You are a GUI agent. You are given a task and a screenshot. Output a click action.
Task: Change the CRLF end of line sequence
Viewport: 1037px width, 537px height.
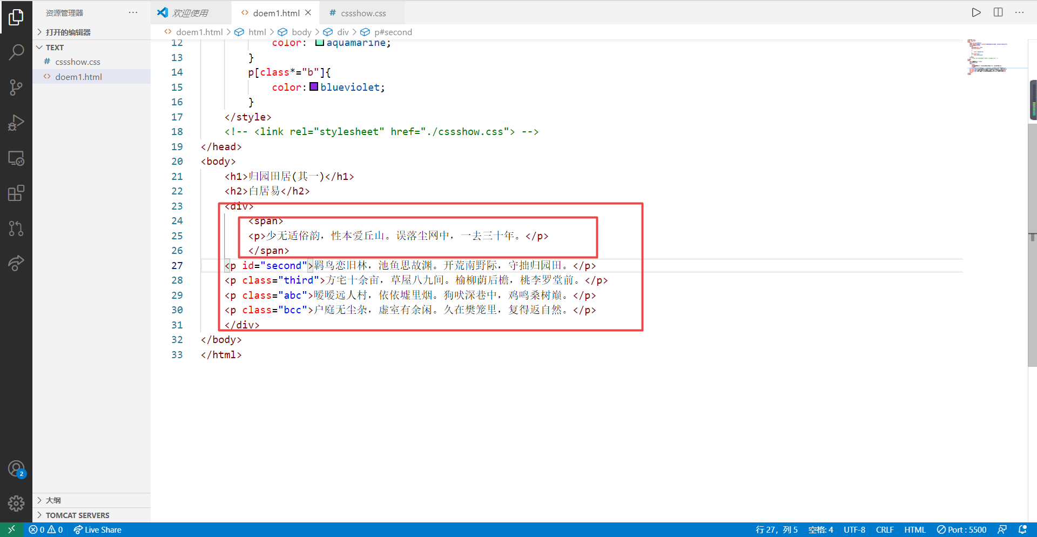point(885,530)
